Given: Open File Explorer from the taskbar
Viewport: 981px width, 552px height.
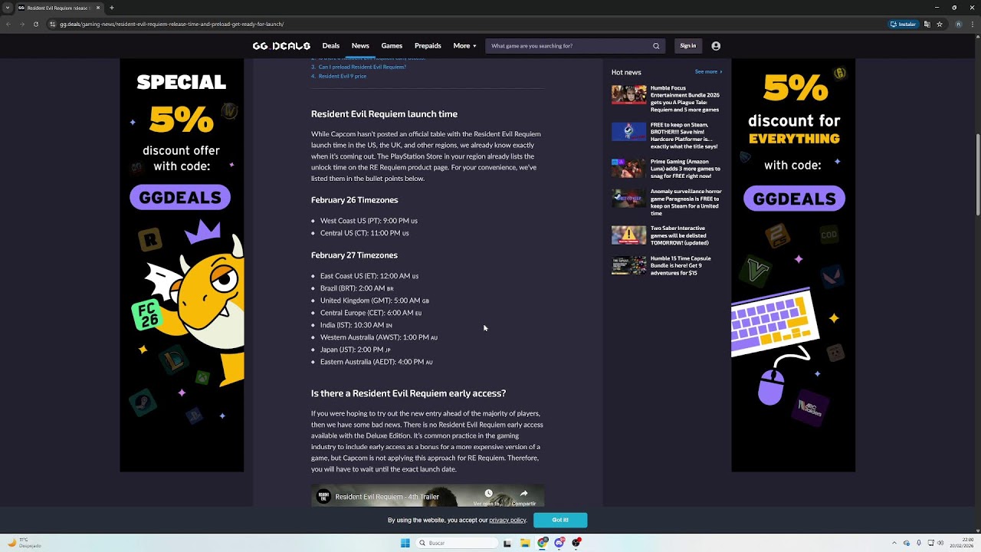Looking at the screenshot, I should pos(525,543).
